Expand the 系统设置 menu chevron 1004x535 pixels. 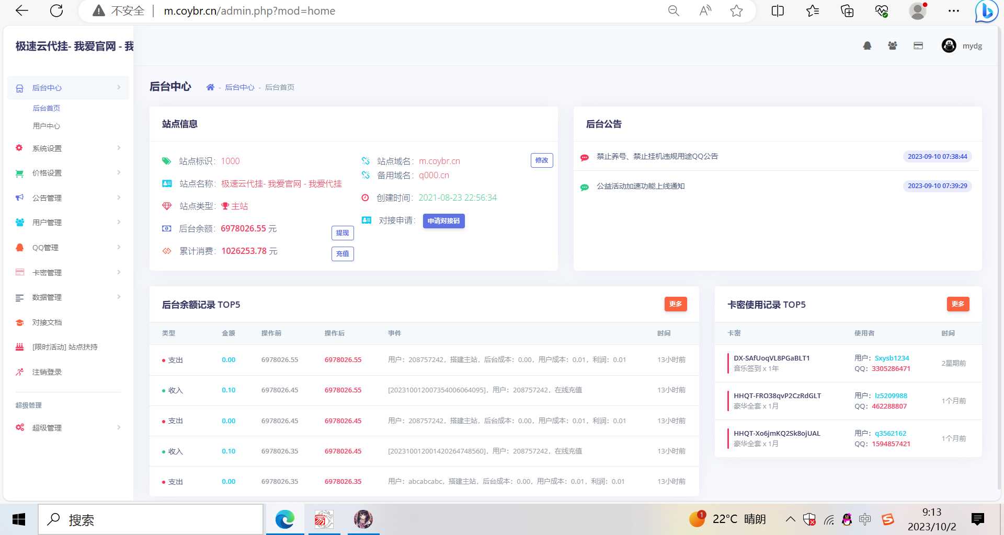pos(119,148)
